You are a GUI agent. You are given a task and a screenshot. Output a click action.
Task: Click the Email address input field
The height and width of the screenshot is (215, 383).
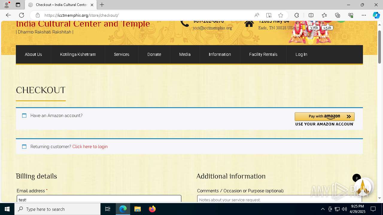click(x=99, y=199)
